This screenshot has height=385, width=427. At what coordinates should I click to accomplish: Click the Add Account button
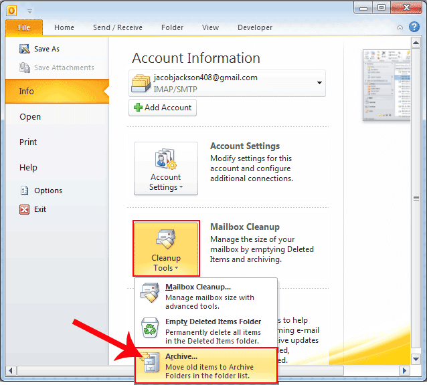tap(163, 108)
